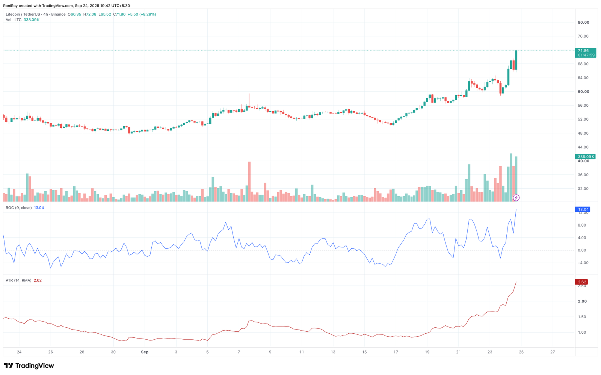
Task: Click the Binance exchange label in header
Action: pos(58,14)
